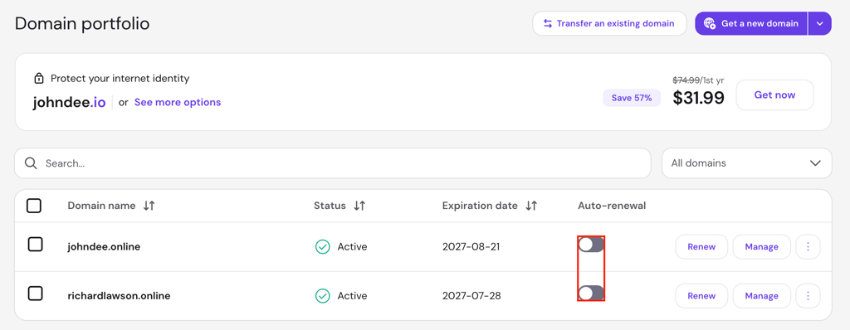Image resolution: width=850 pixels, height=330 pixels.
Task: Sort by Status using arrows icon
Action: pyautogui.click(x=359, y=206)
